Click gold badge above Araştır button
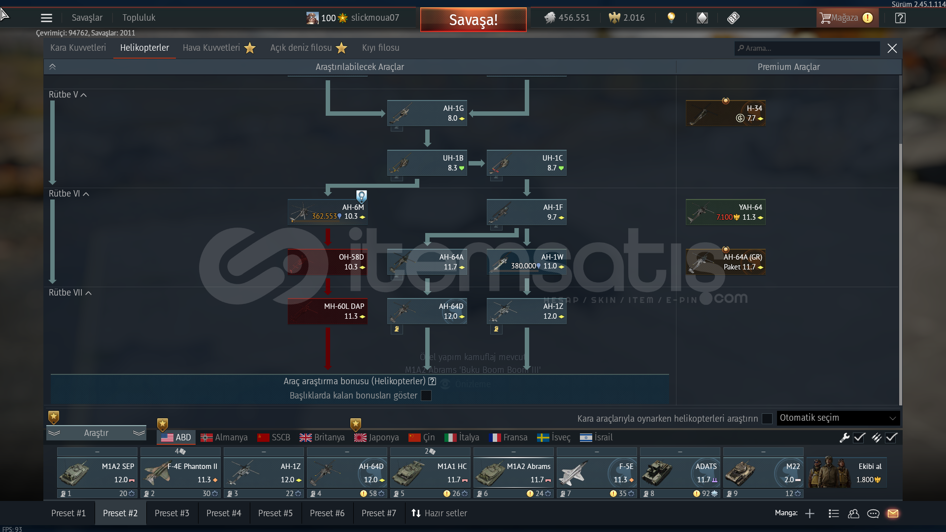The height and width of the screenshot is (532, 946). click(54, 418)
